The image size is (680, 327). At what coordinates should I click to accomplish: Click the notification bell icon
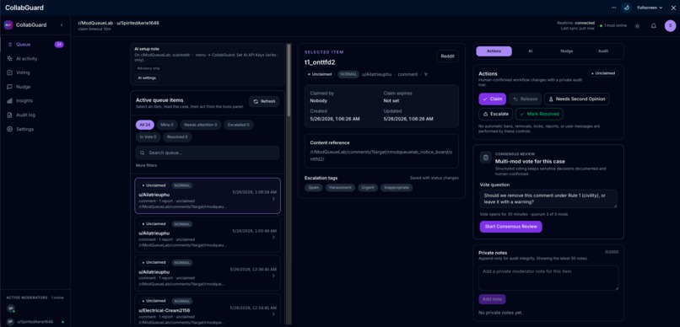pyautogui.click(x=653, y=26)
